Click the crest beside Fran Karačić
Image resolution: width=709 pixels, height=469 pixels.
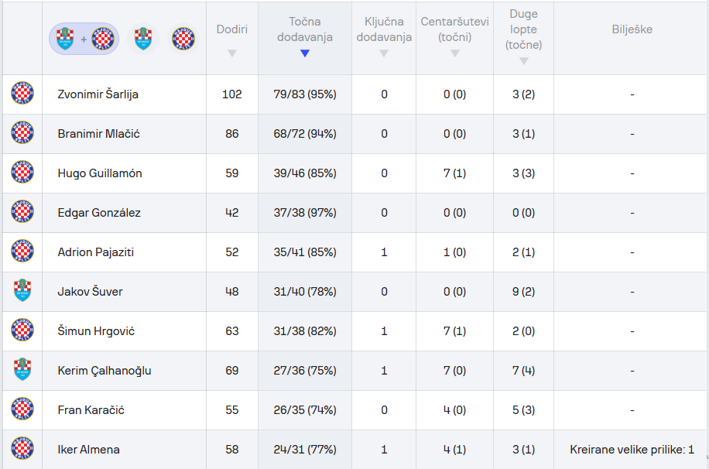pyautogui.click(x=22, y=409)
